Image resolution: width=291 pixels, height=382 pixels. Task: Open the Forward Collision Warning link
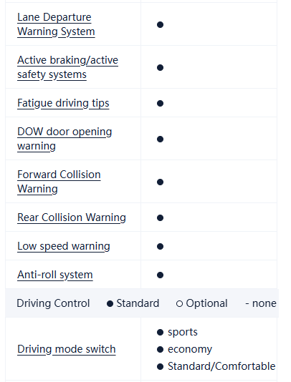pos(59,182)
